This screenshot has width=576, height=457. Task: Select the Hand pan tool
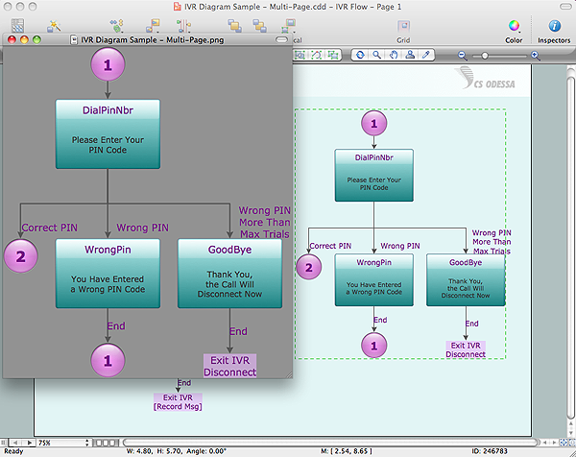pyautogui.click(x=393, y=56)
